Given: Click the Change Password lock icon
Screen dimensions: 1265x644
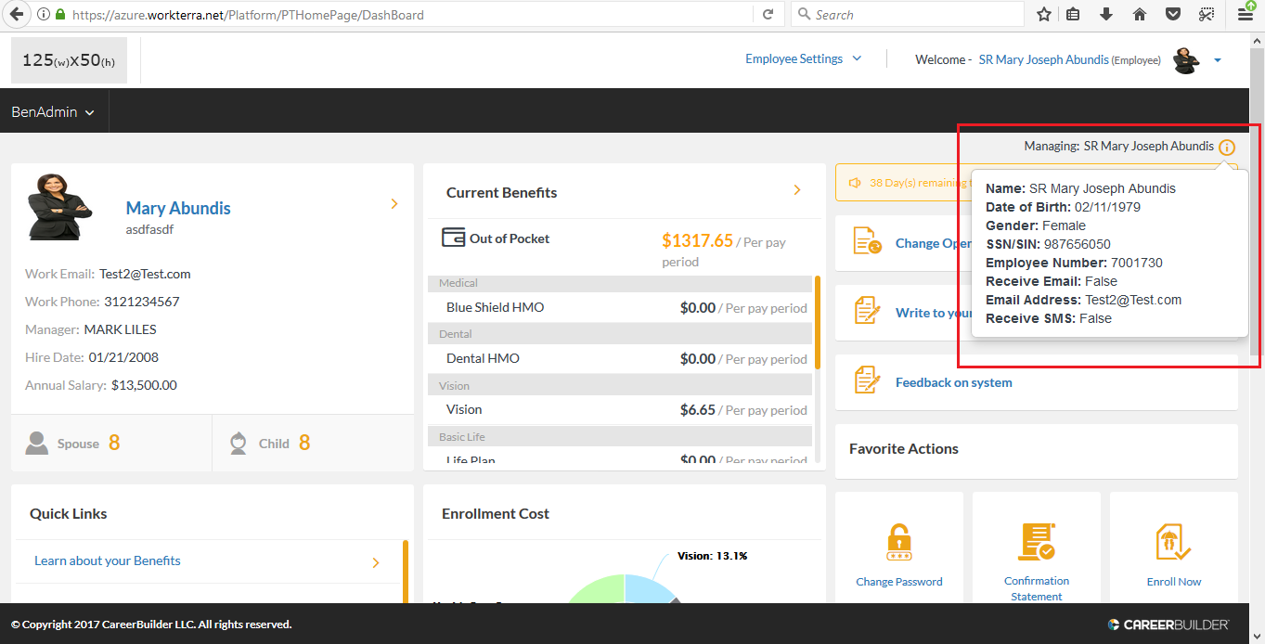Looking at the screenshot, I should click(x=898, y=542).
